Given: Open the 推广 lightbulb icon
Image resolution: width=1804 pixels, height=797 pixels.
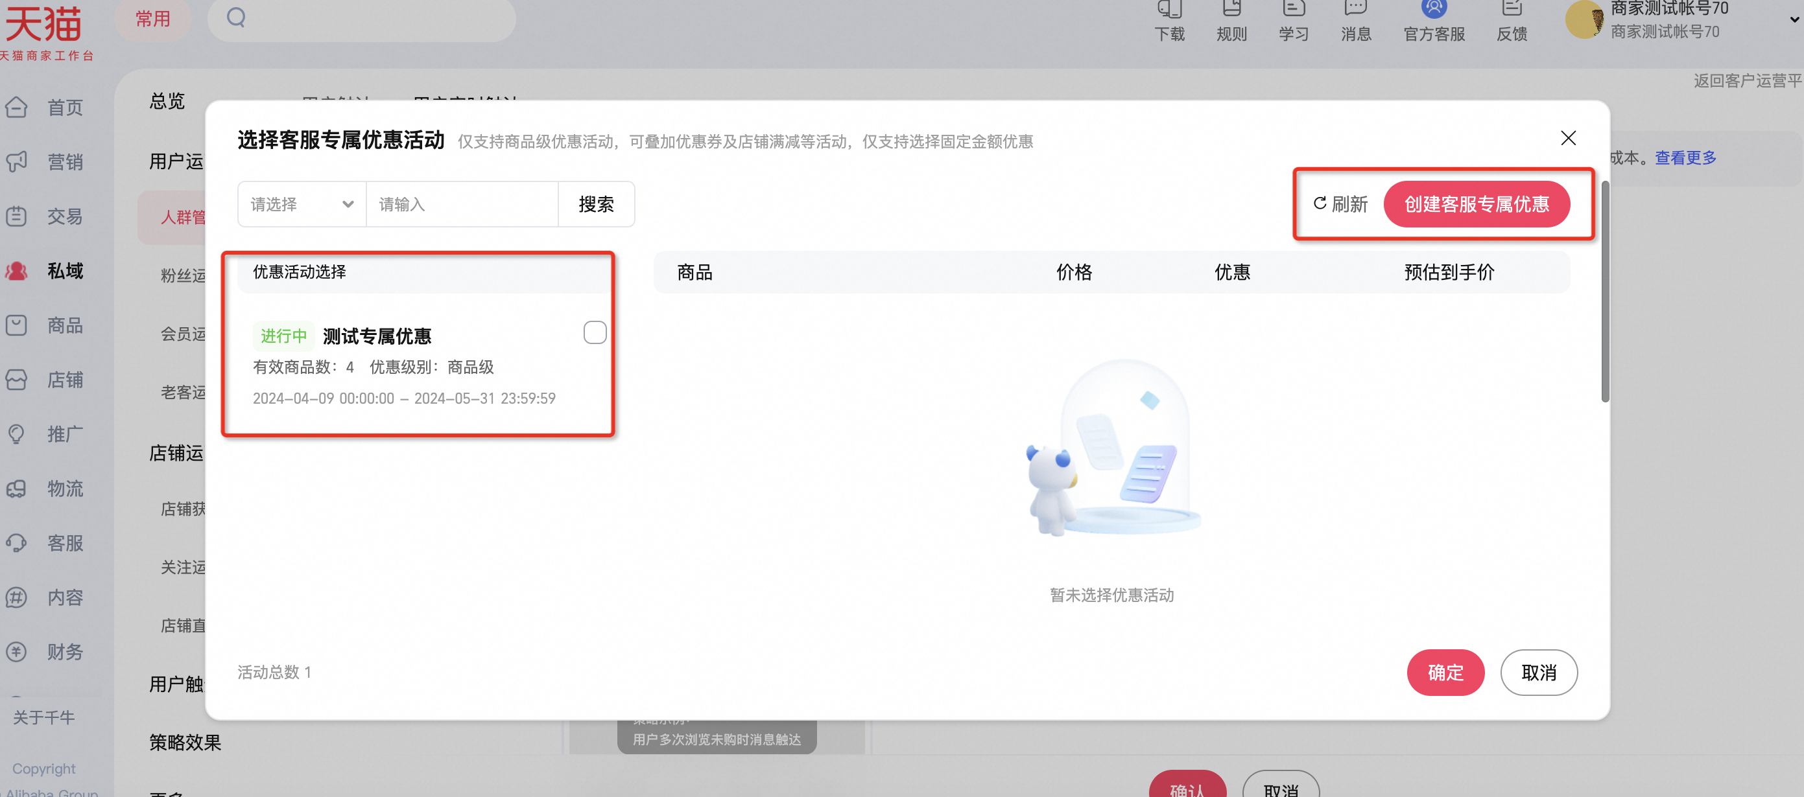Looking at the screenshot, I should pos(17,434).
